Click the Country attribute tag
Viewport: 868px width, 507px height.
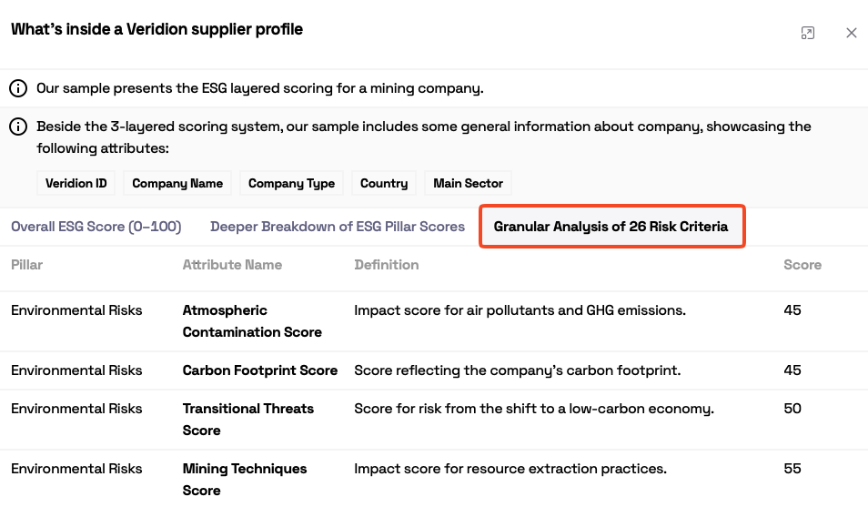coord(384,183)
